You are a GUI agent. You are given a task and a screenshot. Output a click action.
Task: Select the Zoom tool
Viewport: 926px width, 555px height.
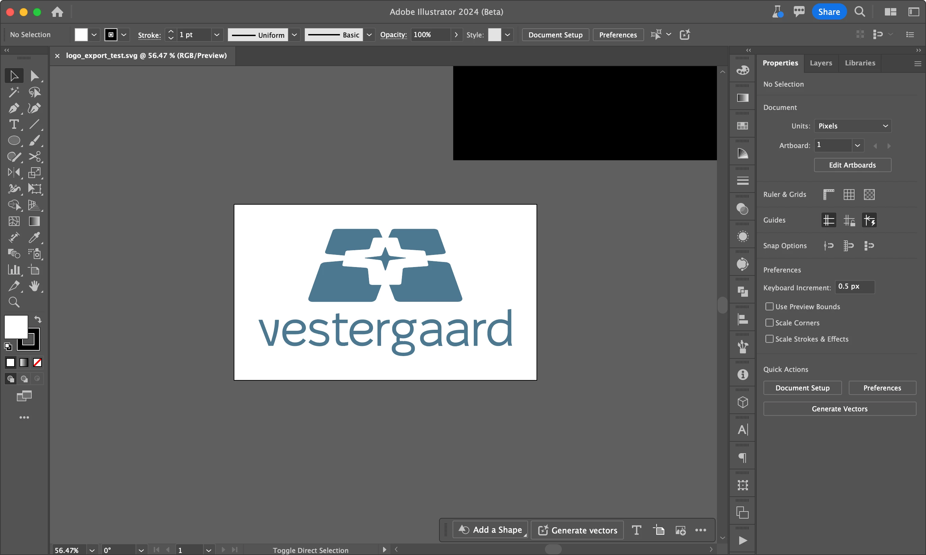point(13,302)
